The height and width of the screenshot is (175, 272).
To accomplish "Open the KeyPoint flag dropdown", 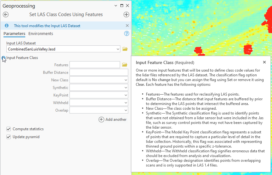I will coord(126,95).
